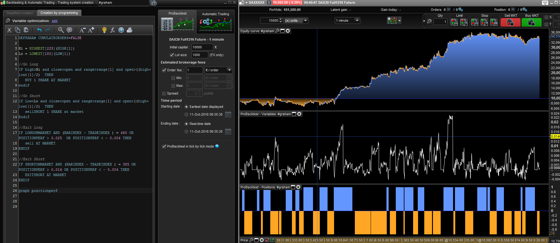Expand the 1 minute timeframe dropdown
Image resolution: width=560 pixels, height=243 pixels.
pos(357,20)
